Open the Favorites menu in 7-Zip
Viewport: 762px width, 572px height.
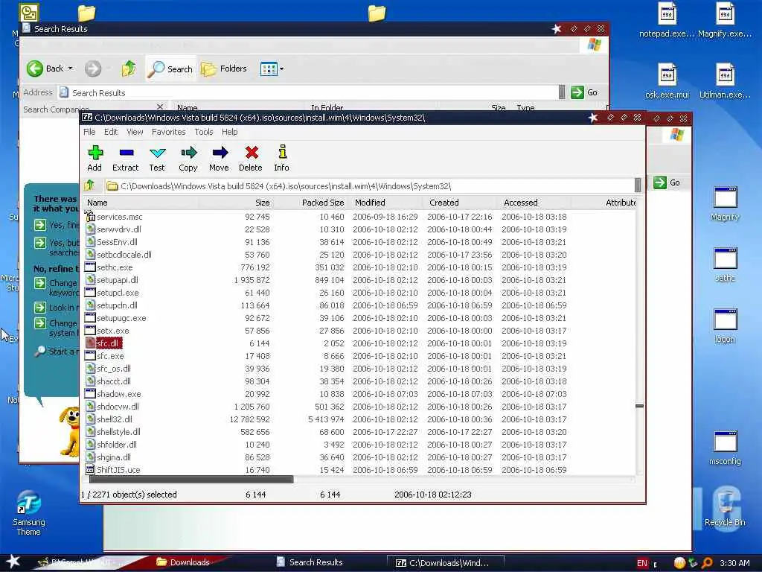coord(169,132)
